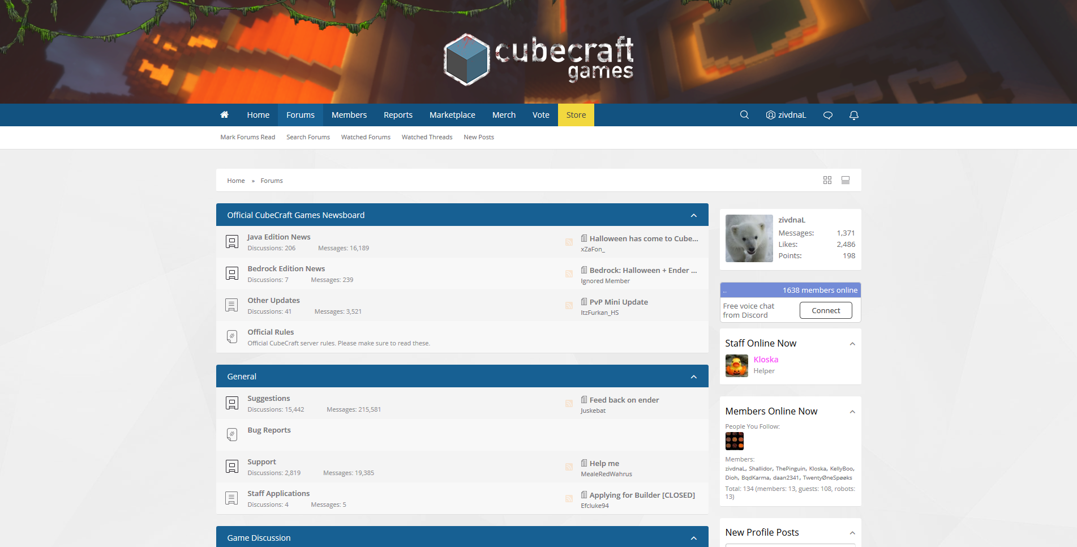Viewport: 1077px width, 547px height.
Task: Collapse Staff Online Now block
Action: click(852, 344)
